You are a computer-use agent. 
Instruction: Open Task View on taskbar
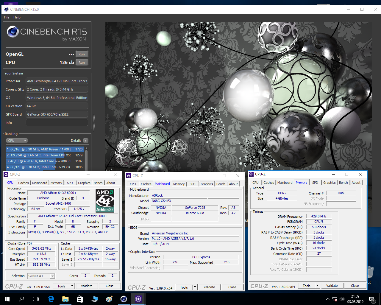[x=36, y=299]
